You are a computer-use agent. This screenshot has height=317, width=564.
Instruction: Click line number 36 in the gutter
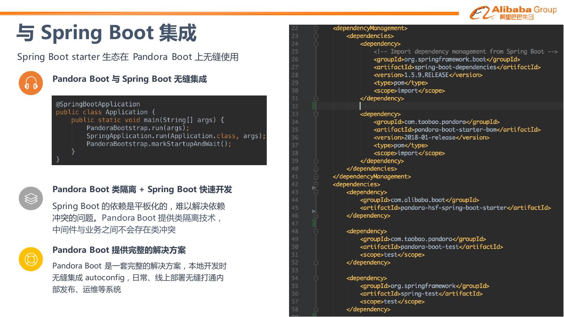[295, 137]
